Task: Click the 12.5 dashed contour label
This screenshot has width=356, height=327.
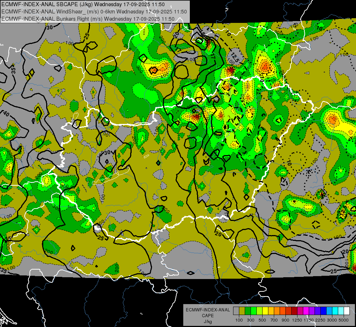Action: click(x=235, y=57)
